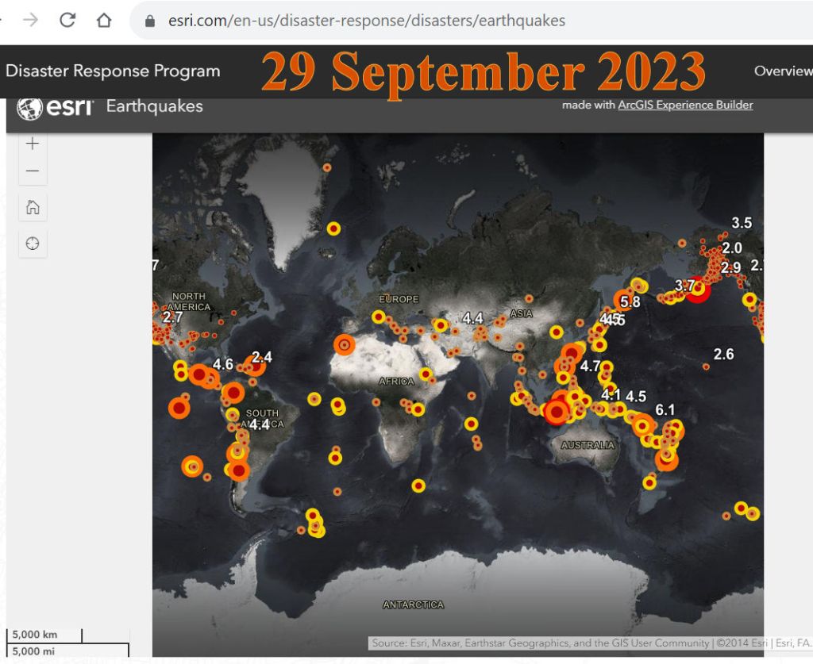Screen dimensions: 813x664
Task: Click the map zoom out minus button
Action: click(33, 171)
